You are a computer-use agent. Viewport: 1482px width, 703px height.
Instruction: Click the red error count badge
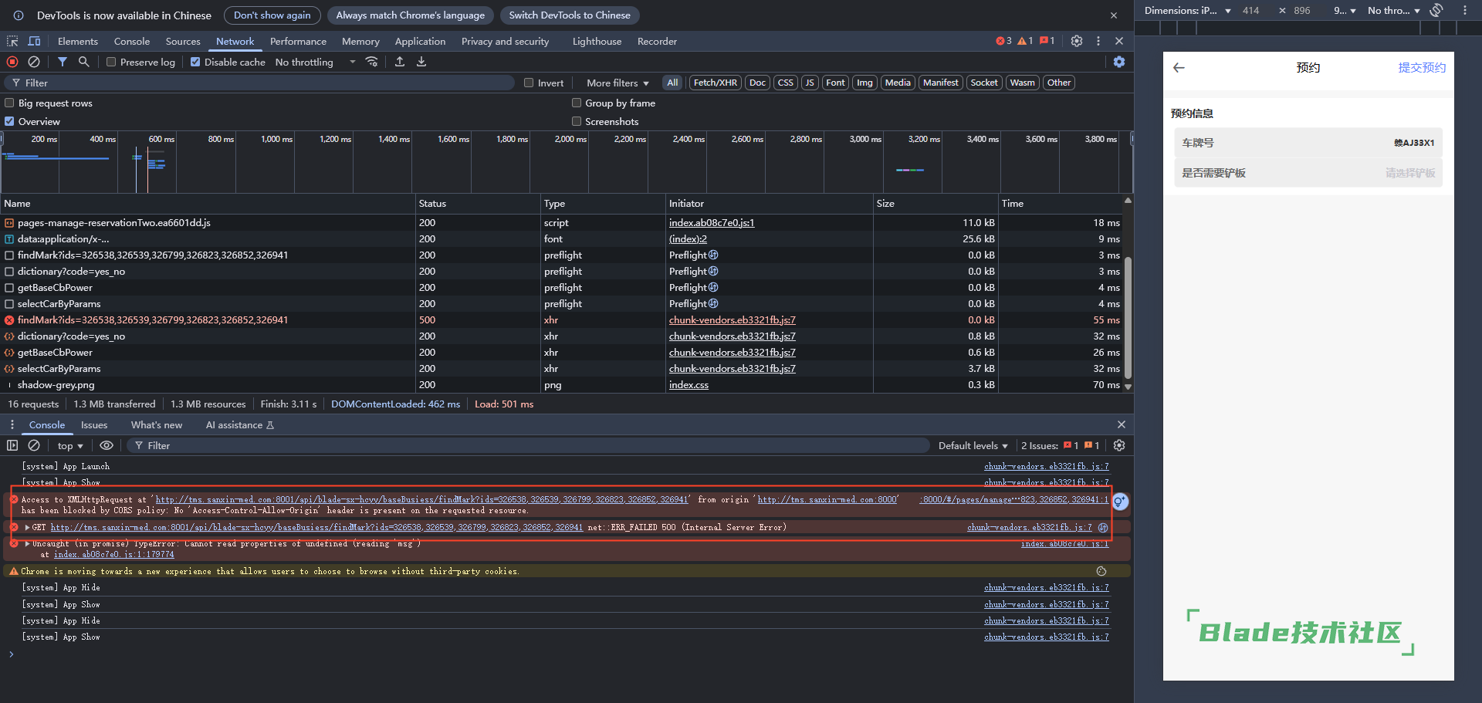(x=1003, y=41)
